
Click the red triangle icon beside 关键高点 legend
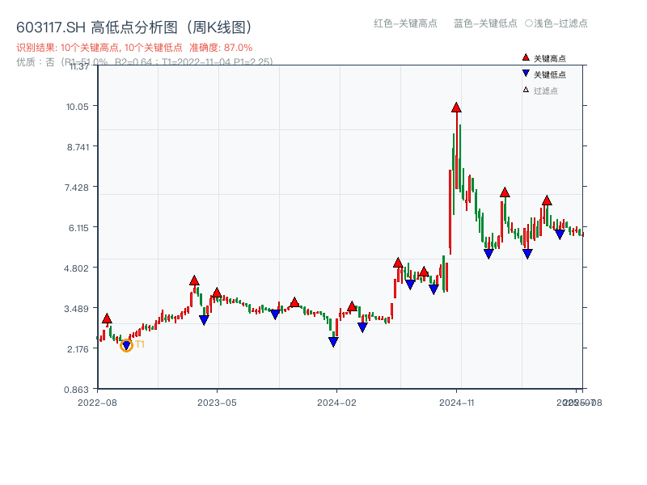coord(526,57)
